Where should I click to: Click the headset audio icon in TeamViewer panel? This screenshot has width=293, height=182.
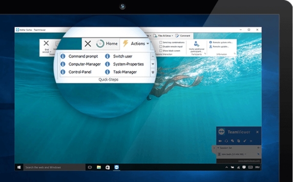[226, 141]
